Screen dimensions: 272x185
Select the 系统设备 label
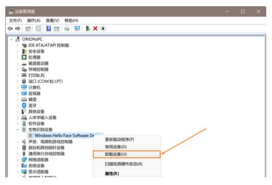36,166
